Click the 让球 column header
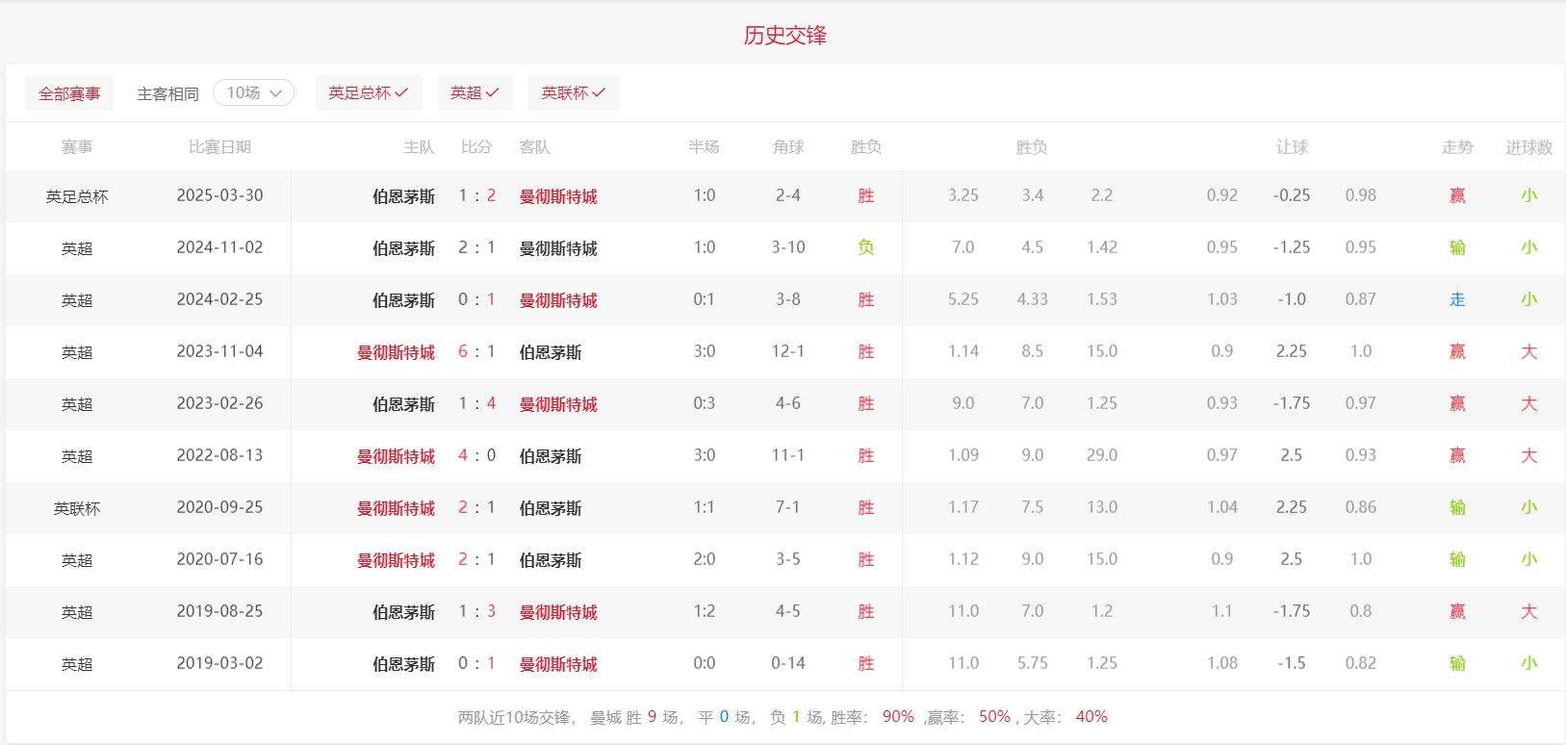This screenshot has width=1566, height=745. [x=1291, y=147]
